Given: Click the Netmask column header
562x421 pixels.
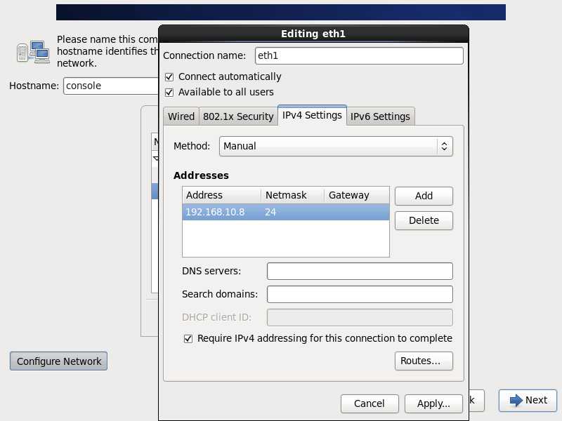Looking at the screenshot, I should (292, 195).
